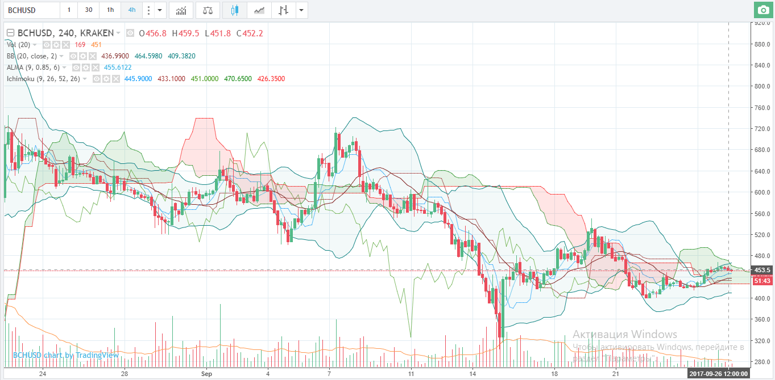
Task: Expand the time interval dropdown arrow
Action: click(161, 10)
